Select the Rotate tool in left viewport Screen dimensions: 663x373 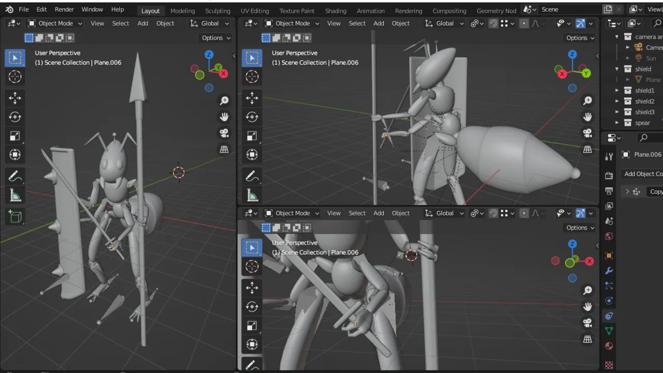coord(15,117)
